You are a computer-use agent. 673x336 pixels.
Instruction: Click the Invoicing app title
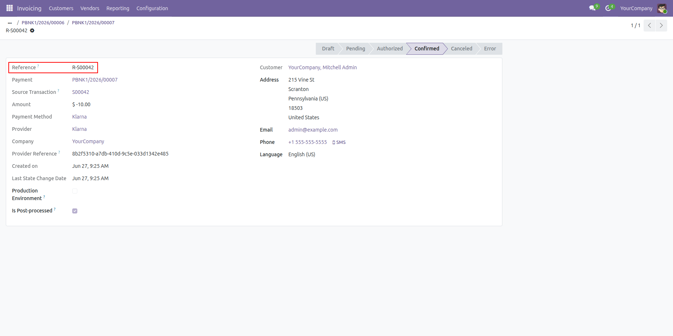coord(29,8)
